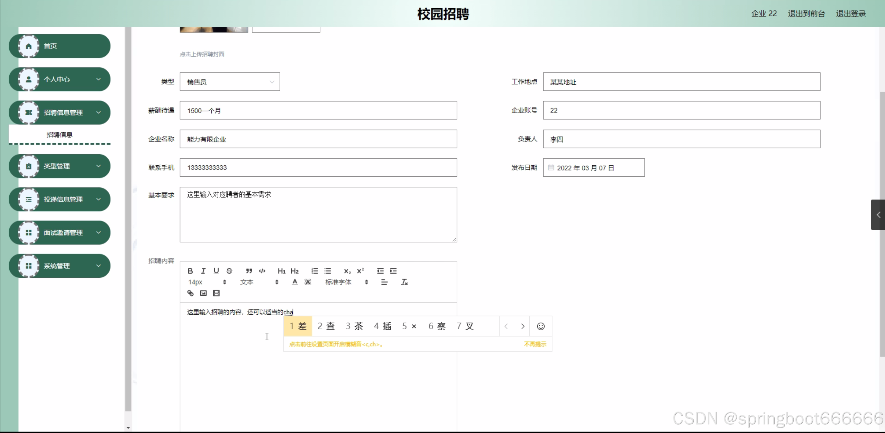The height and width of the screenshot is (433, 885).
Task: Insert a blockquote in the editor
Action: [x=249, y=271]
